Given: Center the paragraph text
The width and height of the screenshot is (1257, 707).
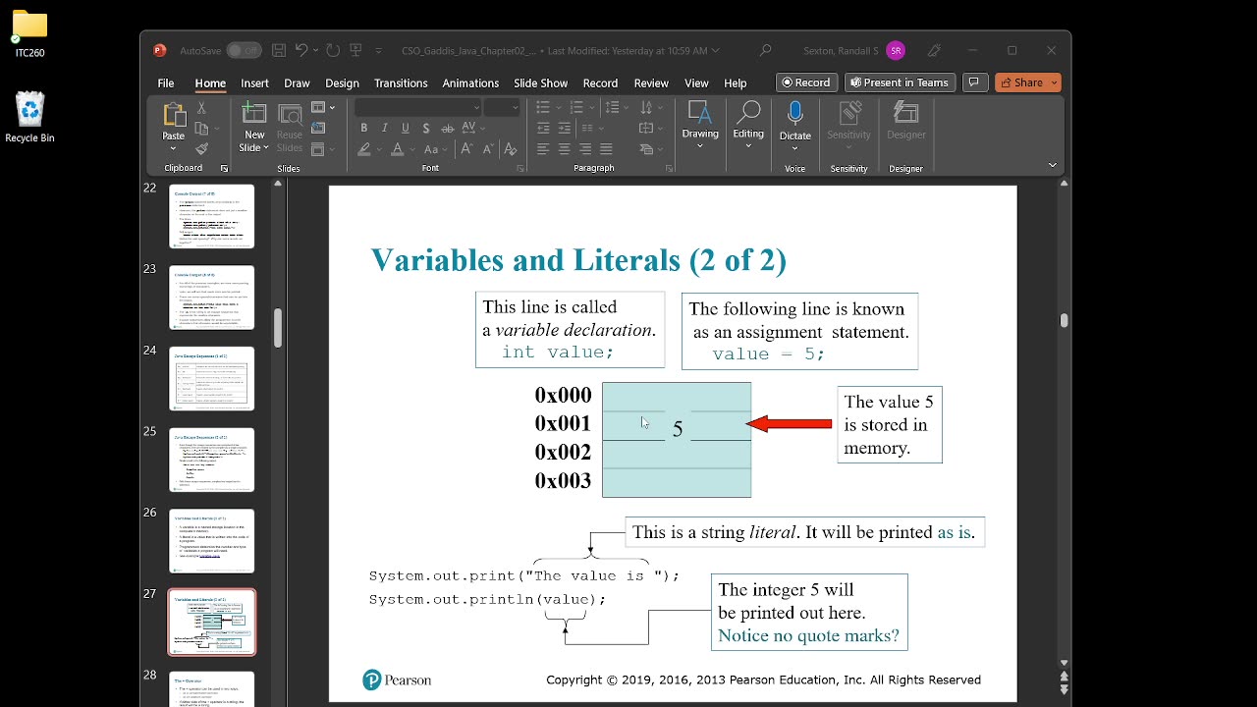Looking at the screenshot, I should point(565,149).
